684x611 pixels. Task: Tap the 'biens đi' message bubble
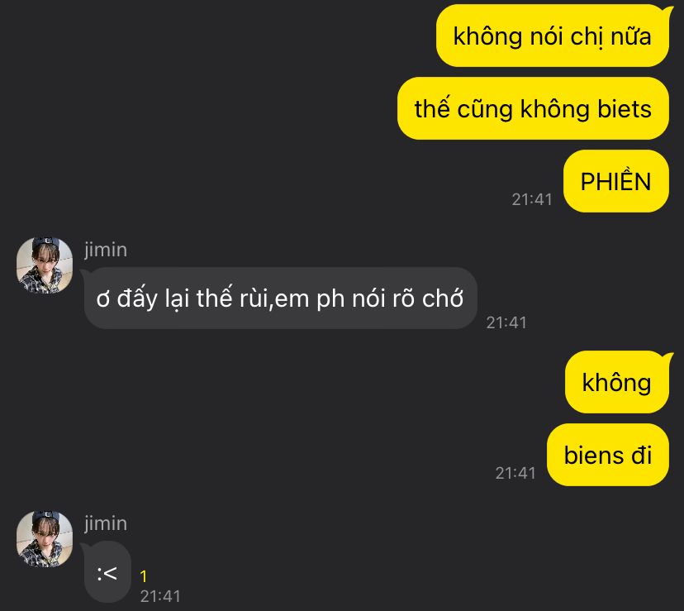(608, 455)
